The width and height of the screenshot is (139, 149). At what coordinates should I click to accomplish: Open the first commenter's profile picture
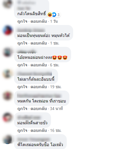[7, 4]
